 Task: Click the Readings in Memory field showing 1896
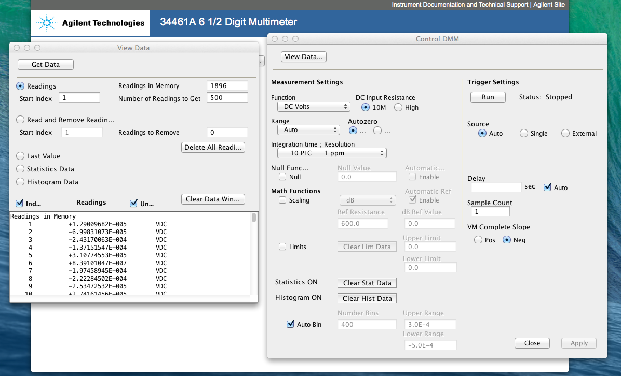[227, 85]
